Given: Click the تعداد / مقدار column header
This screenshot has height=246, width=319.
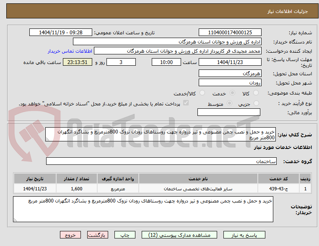Looking at the screenshot, I should click(x=76, y=179).
